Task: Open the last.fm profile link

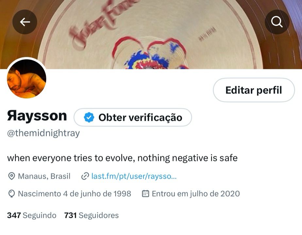Action: click(134, 176)
